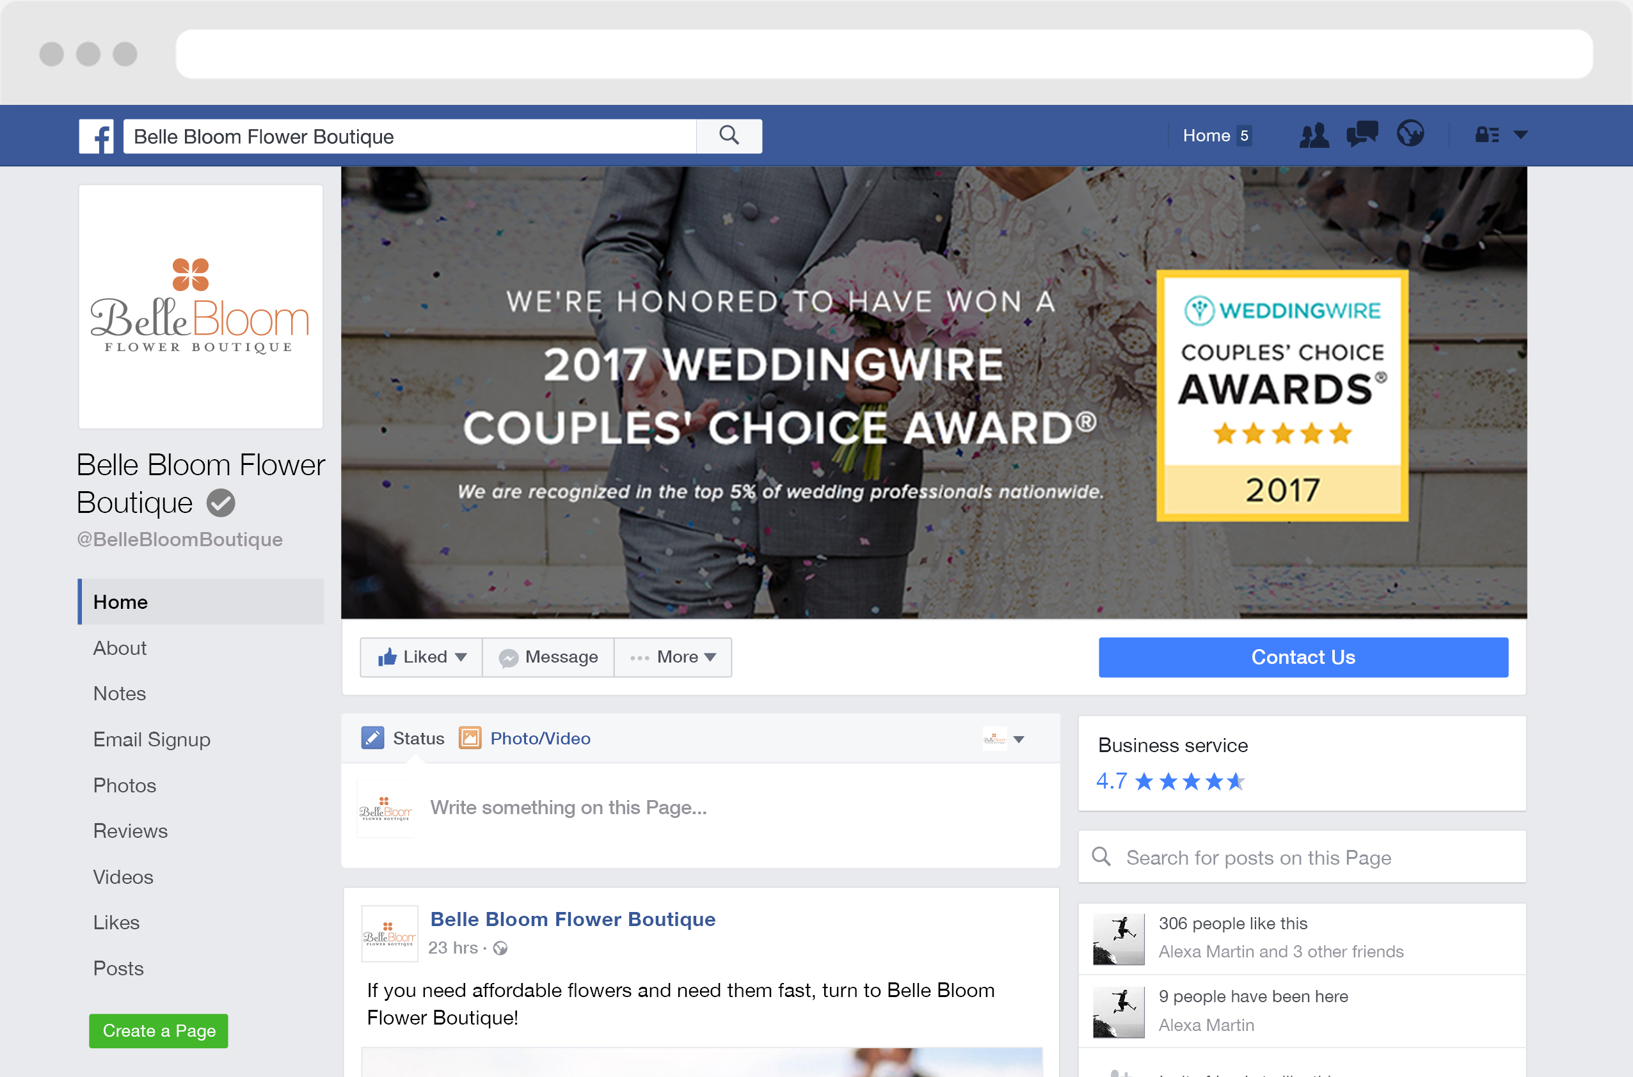The height and width of the screenshot is (1077, 1633).
Task: Click the privacy shortcuts lock icon
Action: pyautogui.click(x=1487, y=134)
